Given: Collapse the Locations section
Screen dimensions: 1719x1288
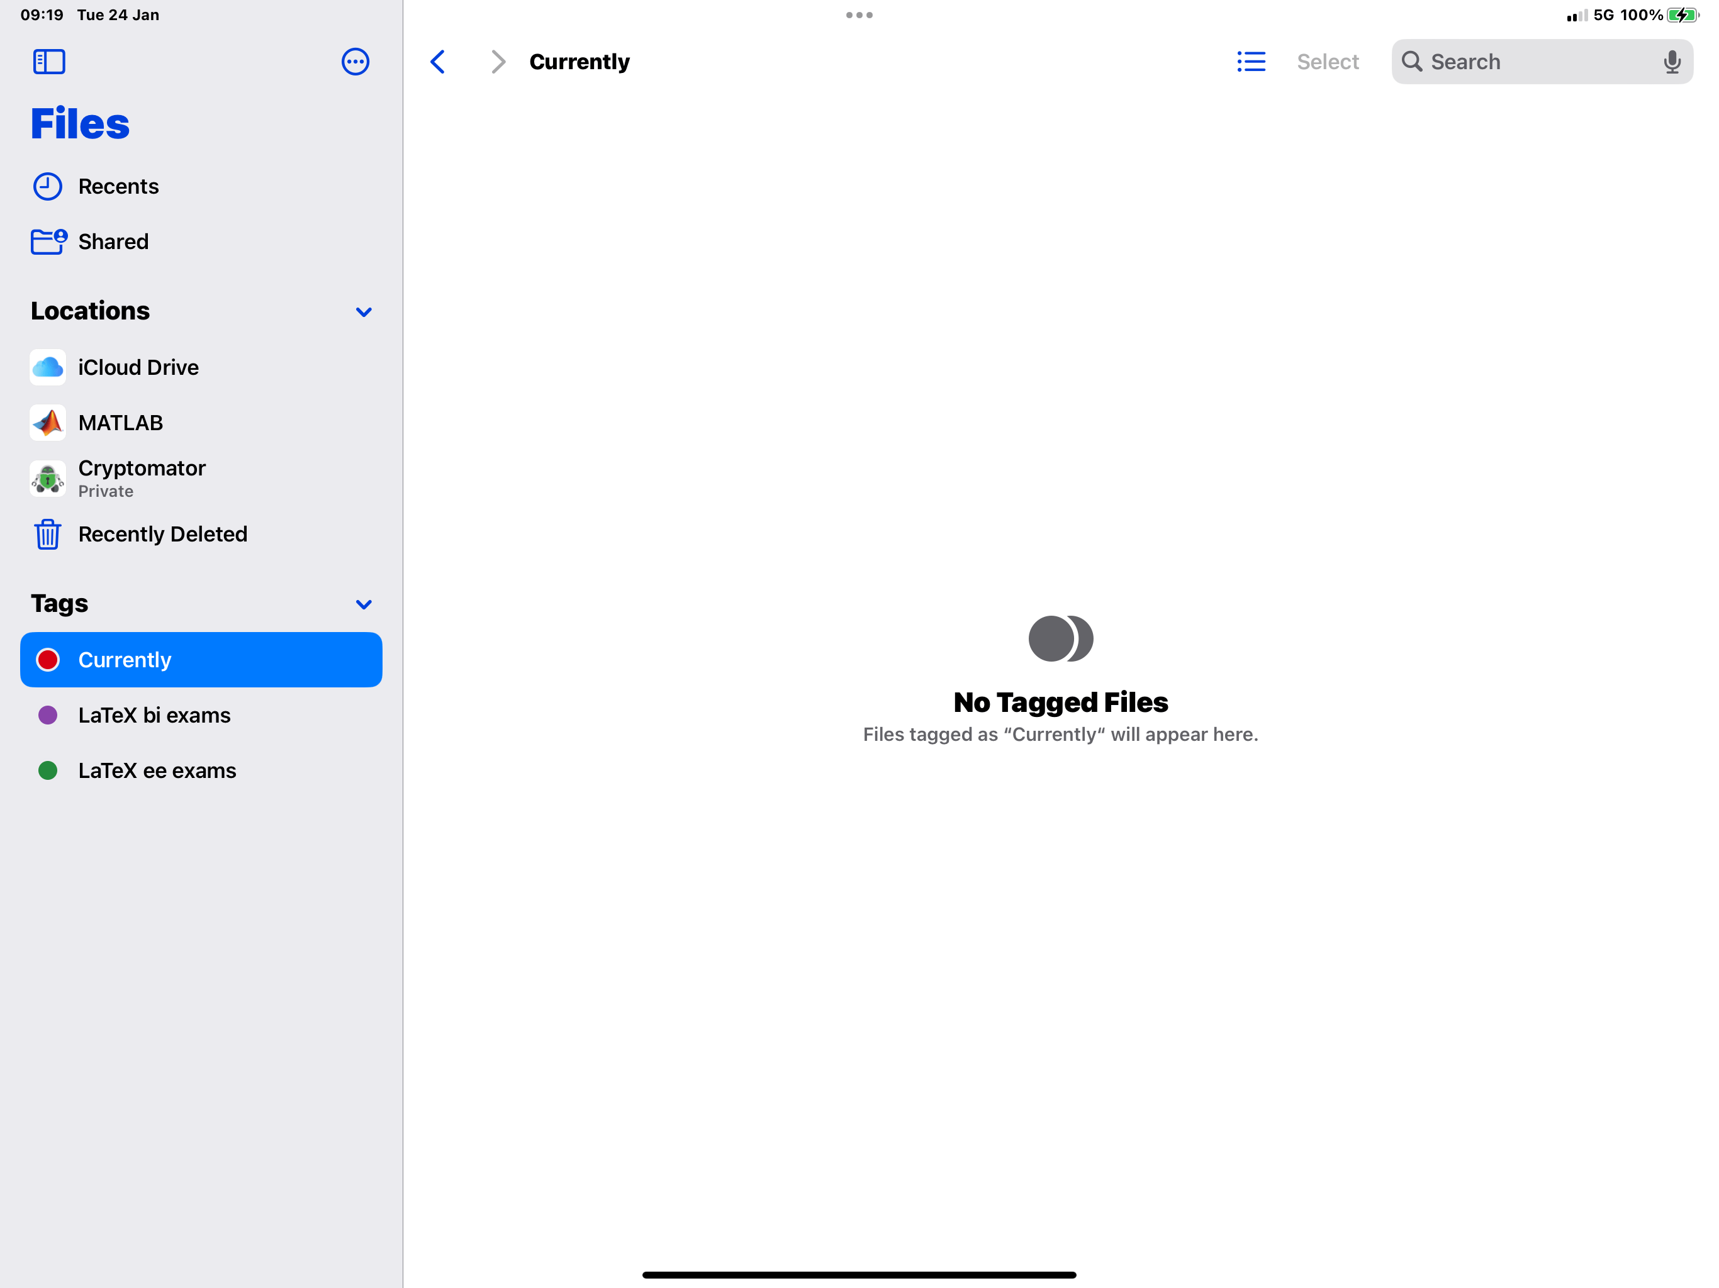Looking at the screenshot, I should 363,311.
